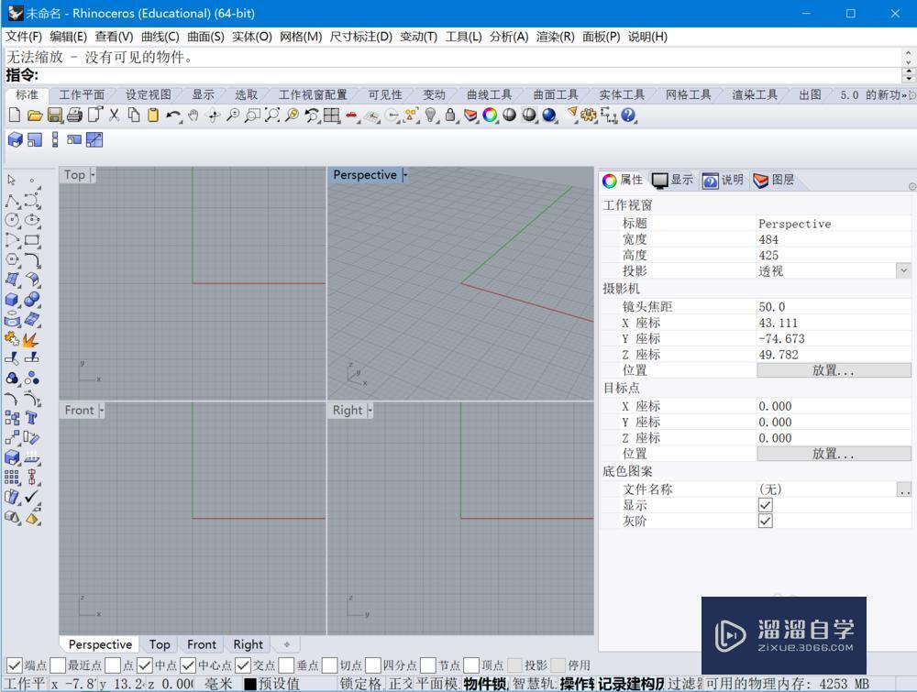Click the Zoom Window magnifier icon
The height and width of the screenshot is (692, 917).
coord(253,115)
